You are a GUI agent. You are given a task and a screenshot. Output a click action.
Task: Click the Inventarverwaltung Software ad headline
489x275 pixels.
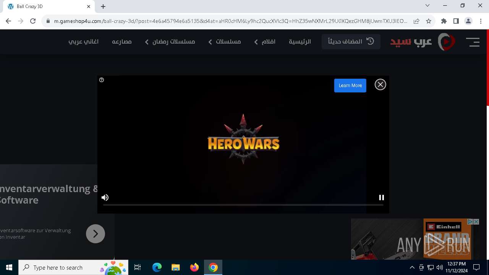click(49, 194)
